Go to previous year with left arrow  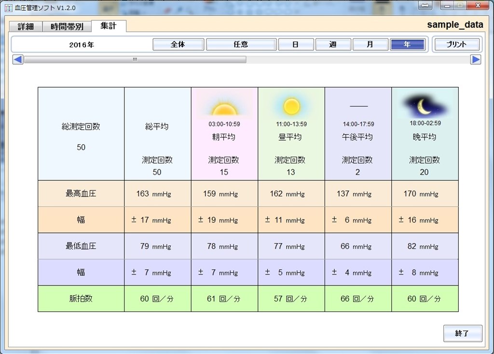tap(18, 59)
